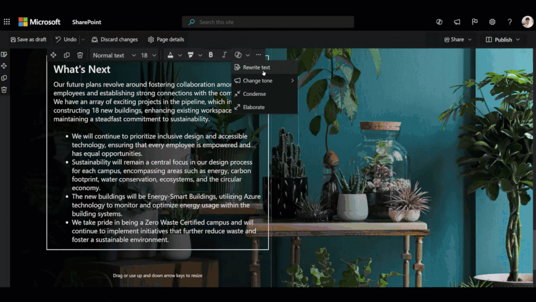Screen dimensions: 536x302
Task: Toggle bold formatting
Action: pos(211,55)
